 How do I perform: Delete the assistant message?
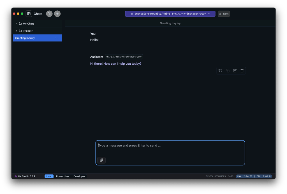(x=242, y=71)
